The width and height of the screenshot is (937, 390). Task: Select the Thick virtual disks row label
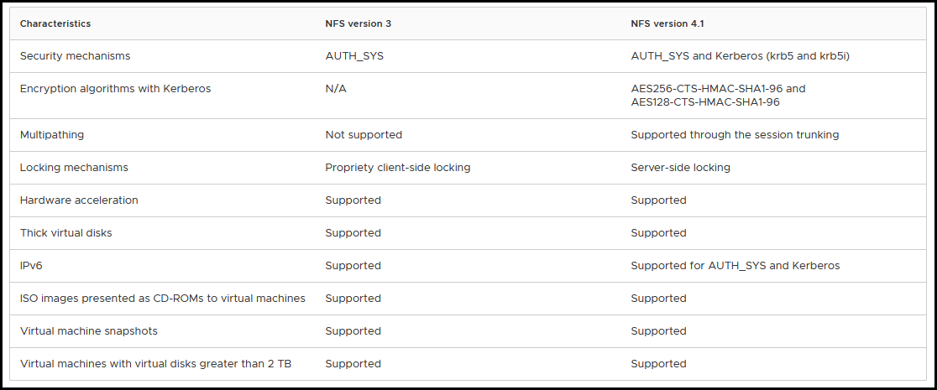pyautogui.click(x=65, y=233)
